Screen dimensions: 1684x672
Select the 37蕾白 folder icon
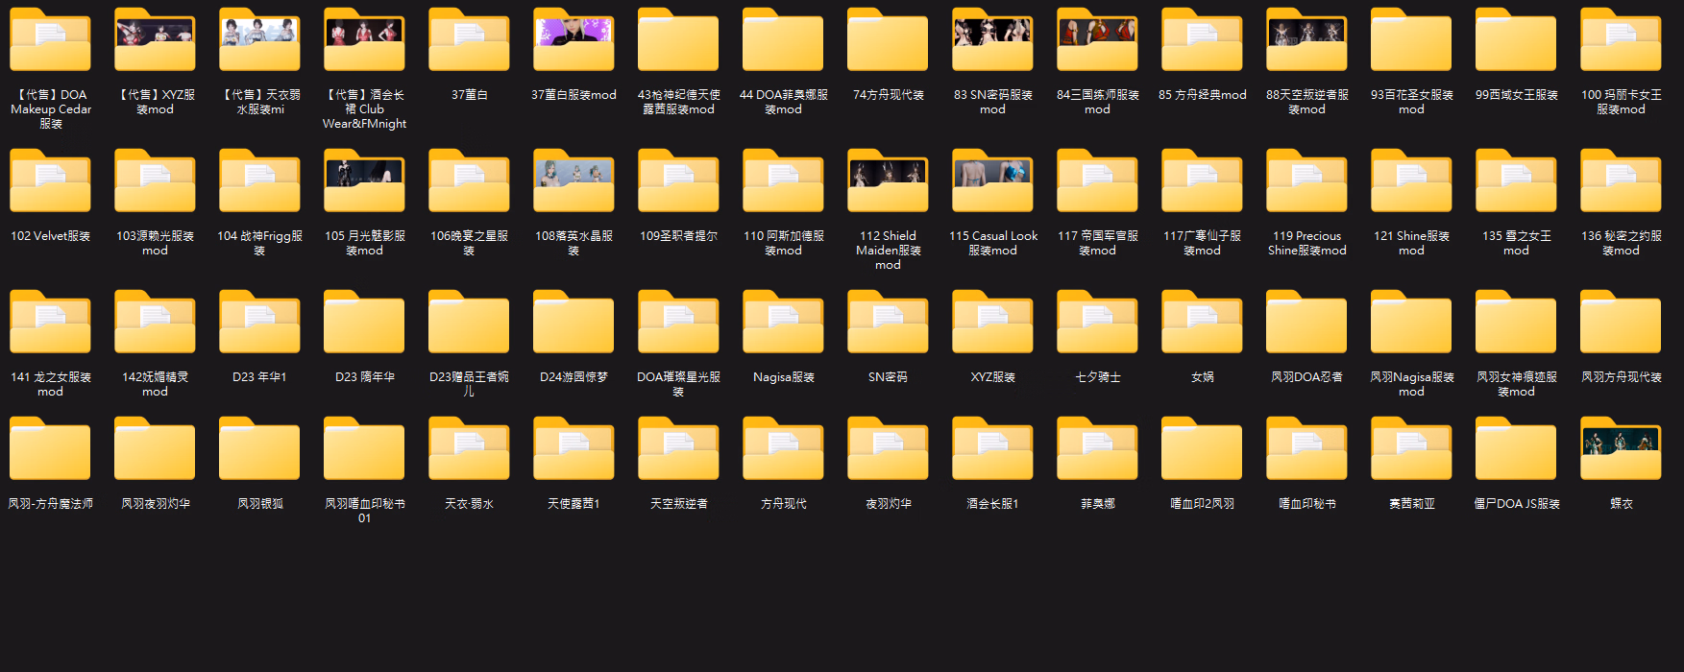click(469, 40)
